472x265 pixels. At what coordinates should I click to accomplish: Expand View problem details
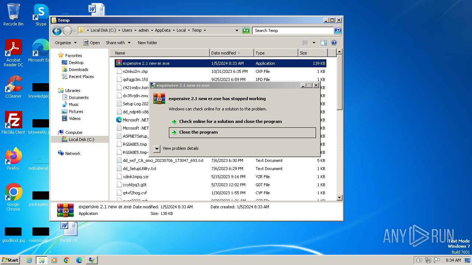point(176,148)
